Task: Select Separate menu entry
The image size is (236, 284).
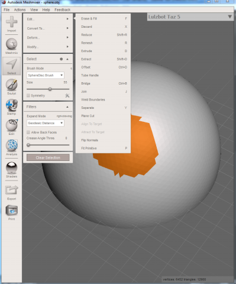Action: [x=103, y=108]
